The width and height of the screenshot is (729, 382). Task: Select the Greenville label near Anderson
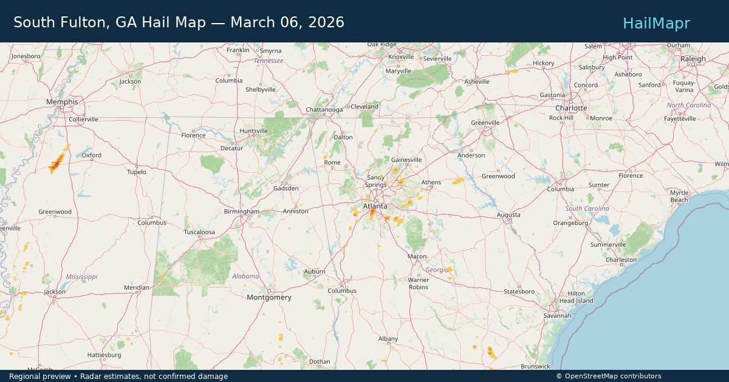(485, 123)
